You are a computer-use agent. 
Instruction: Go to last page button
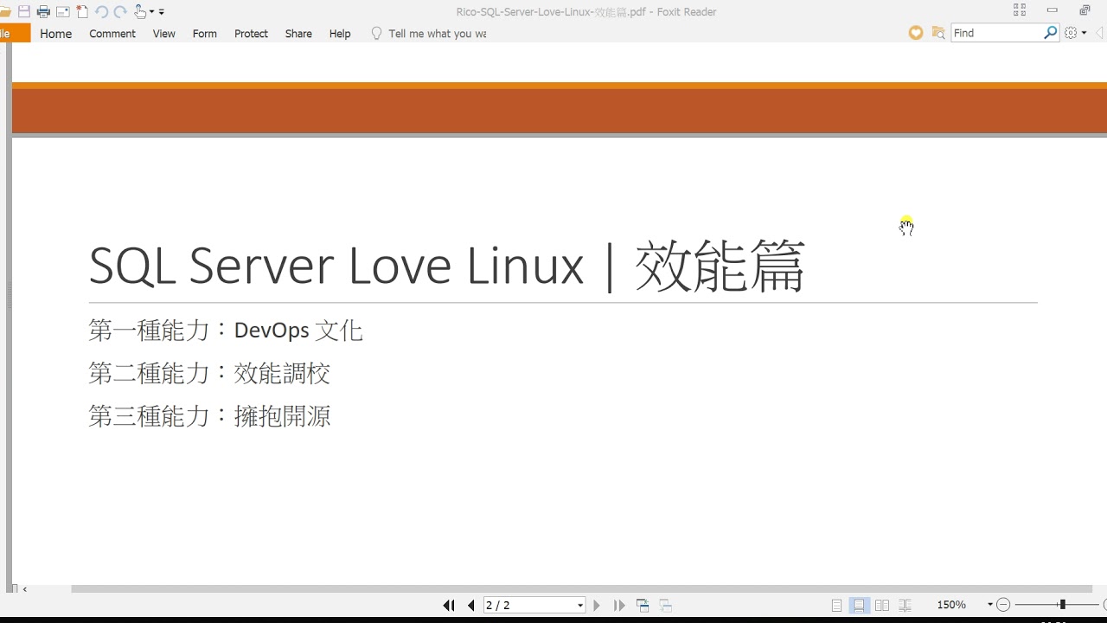pos(619,606)
